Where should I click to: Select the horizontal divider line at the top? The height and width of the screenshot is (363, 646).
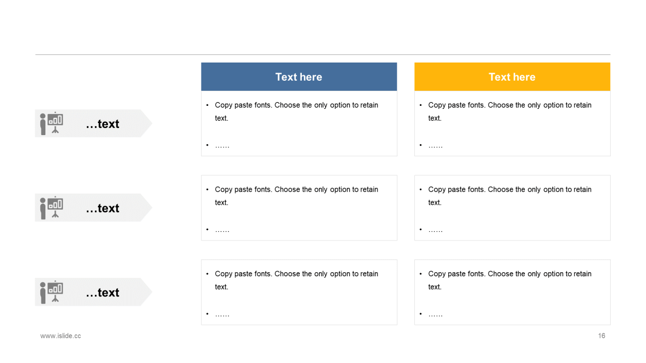tap(323, 54)
